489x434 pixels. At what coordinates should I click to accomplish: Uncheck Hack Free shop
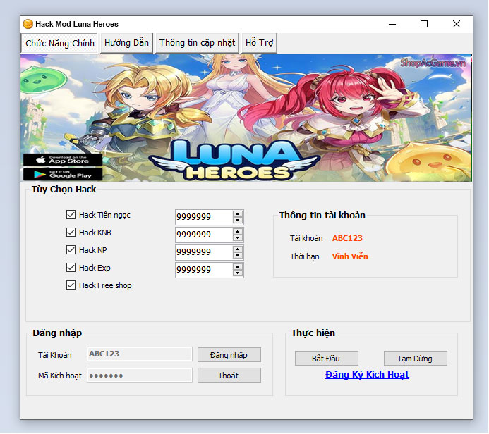point(71,285)
